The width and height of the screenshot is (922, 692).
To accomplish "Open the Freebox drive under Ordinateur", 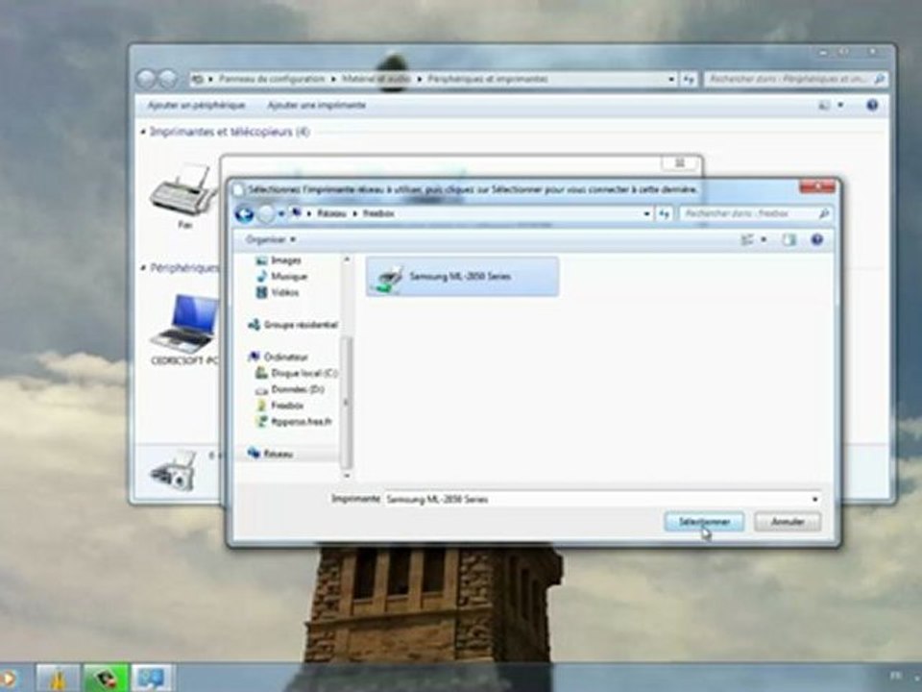I will coord(280,406).
